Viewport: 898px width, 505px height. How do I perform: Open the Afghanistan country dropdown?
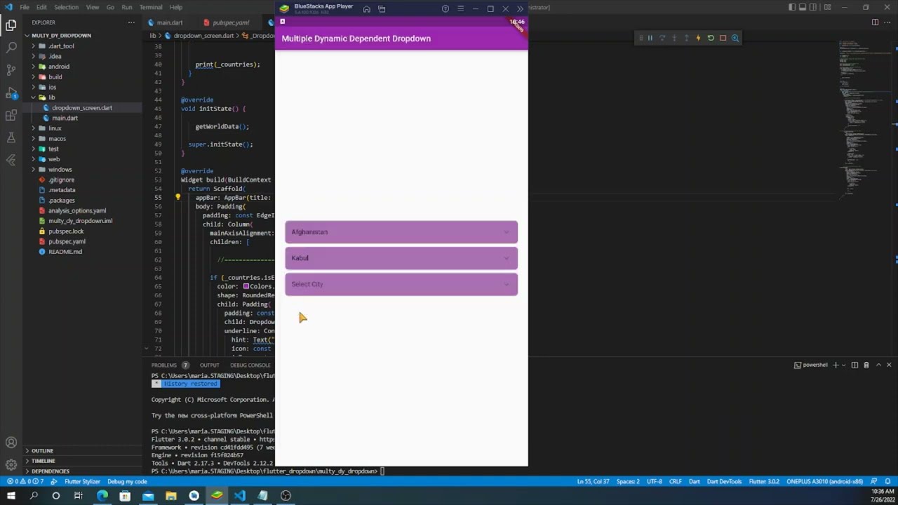click(x=401, y=232)
